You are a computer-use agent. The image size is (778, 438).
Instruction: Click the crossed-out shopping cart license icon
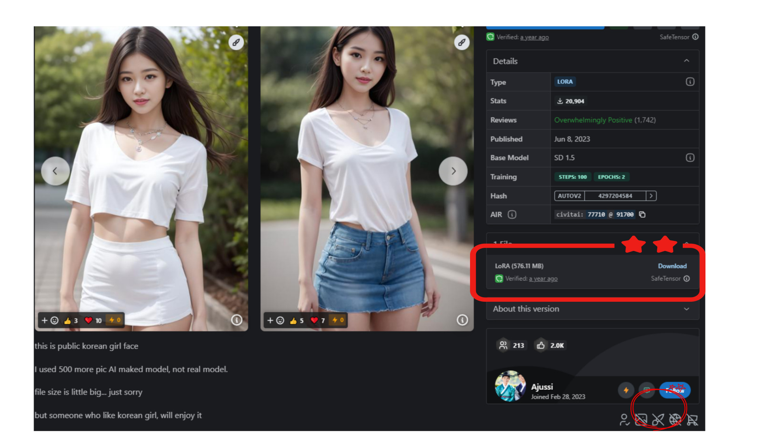(x=693, y=420)
